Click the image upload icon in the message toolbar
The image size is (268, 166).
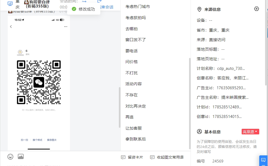(x=21, y=156)
